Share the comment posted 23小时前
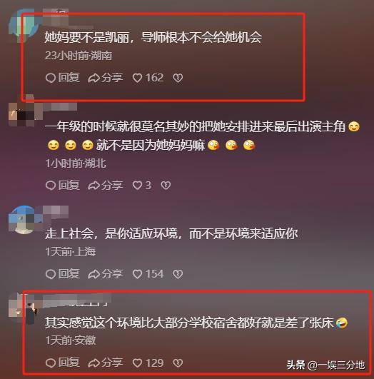Screen dimensions: 374x379 [x=106, y=78]
